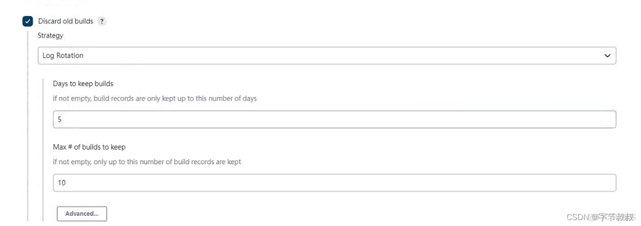Screen dimensions: 641x226
Task: Click the Advanced... button
Action: point(82,214)
